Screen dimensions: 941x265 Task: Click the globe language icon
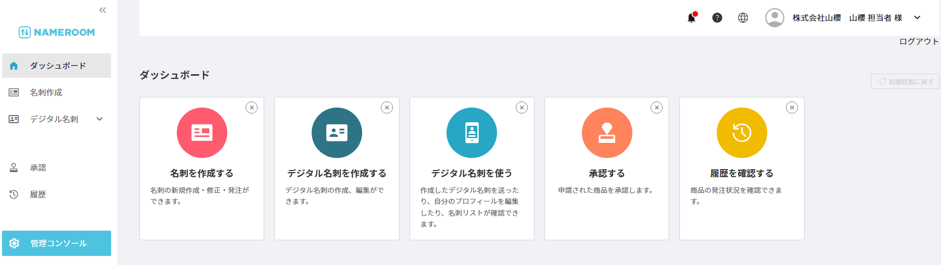pos(743,18)
